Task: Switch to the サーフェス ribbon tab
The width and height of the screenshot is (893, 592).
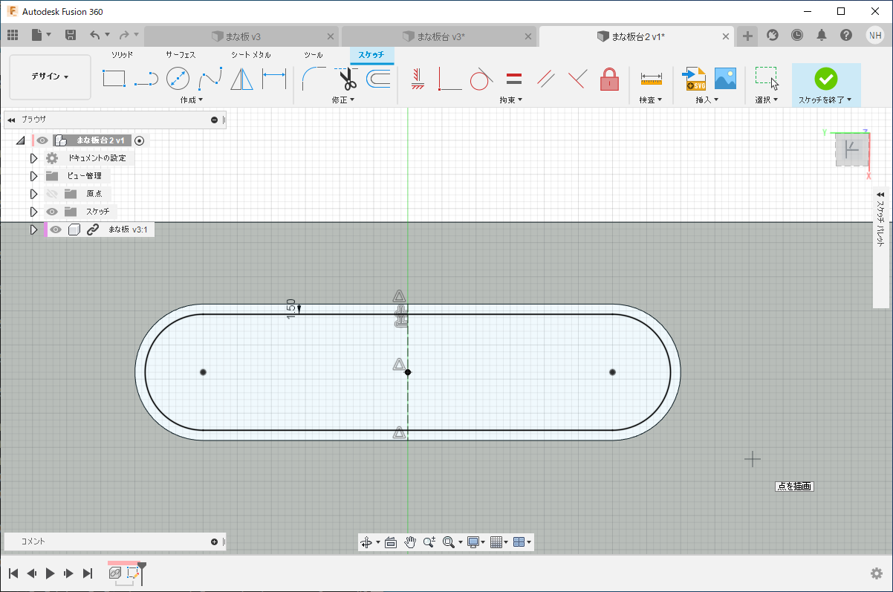Action: (181, 55)
